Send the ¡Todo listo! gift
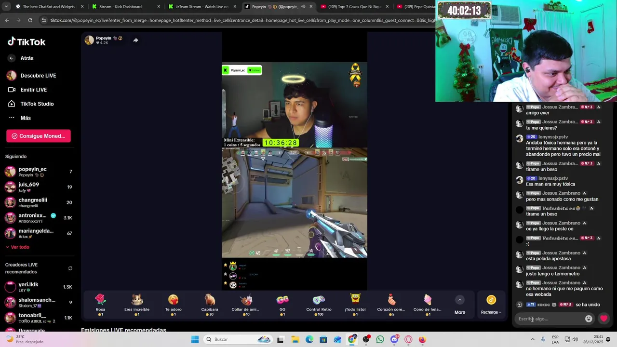The image size is (617, 347). (x=355, y=305)
